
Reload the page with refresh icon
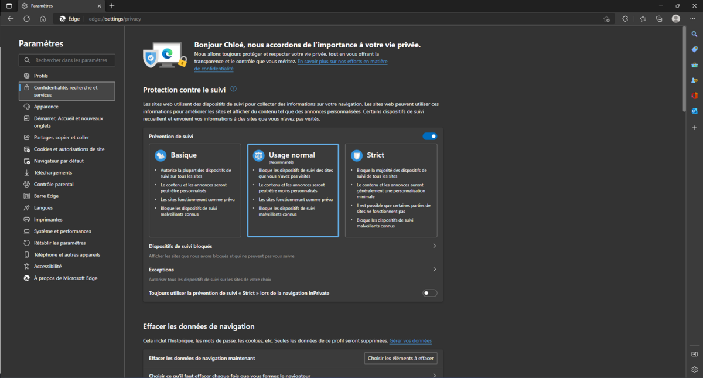(26, 19)
